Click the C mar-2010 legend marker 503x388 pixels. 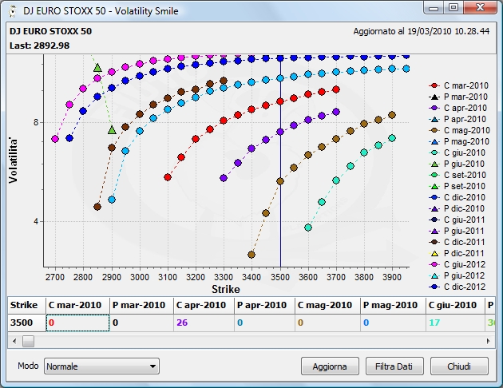click(434, 85)
